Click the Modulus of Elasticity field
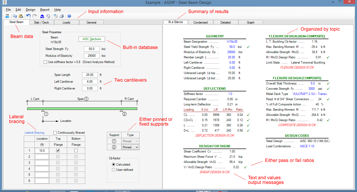 click(x=92, y=56)
